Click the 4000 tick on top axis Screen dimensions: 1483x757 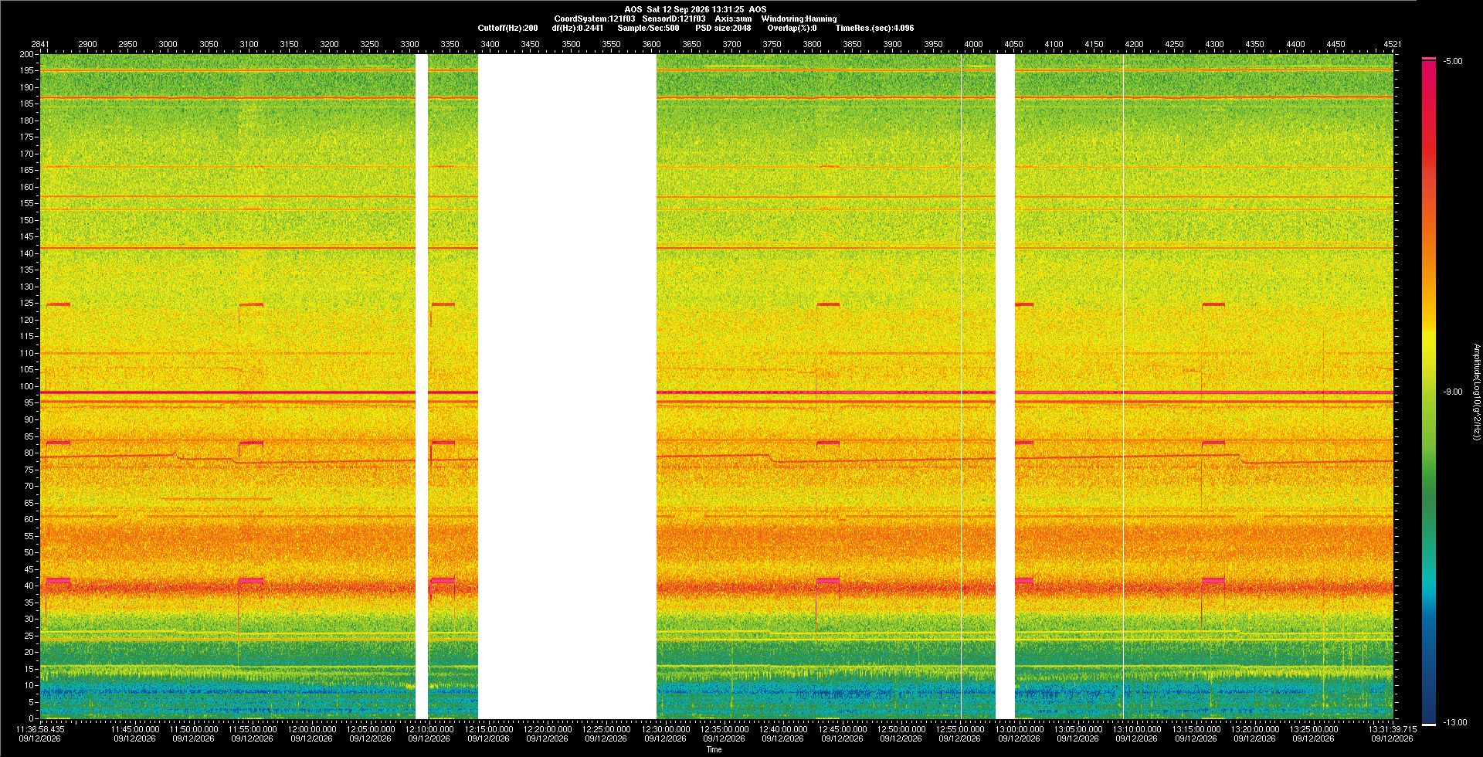pyautogui.click(x=973, y=44)
